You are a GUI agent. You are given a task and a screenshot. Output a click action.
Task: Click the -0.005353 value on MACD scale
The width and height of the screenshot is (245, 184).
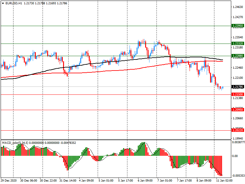pos(238,176)
